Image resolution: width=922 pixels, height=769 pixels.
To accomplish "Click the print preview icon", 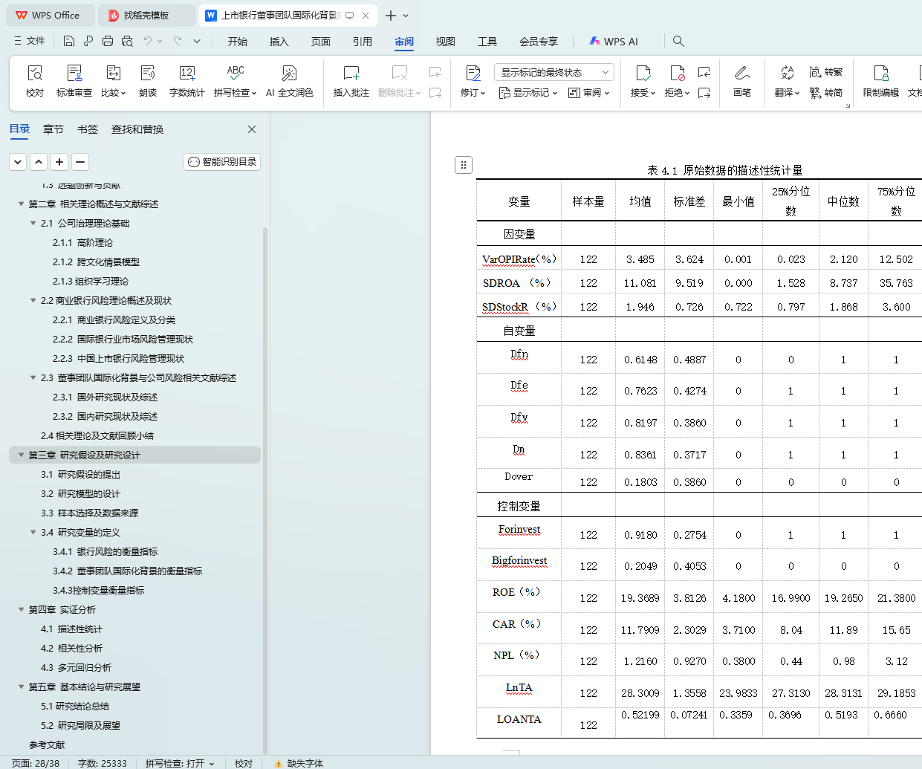I will coord(127,41).
